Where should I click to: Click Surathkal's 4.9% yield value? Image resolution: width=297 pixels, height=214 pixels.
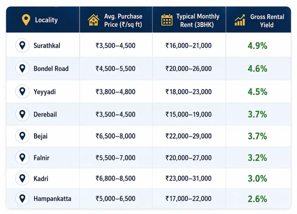coord(258,46)
